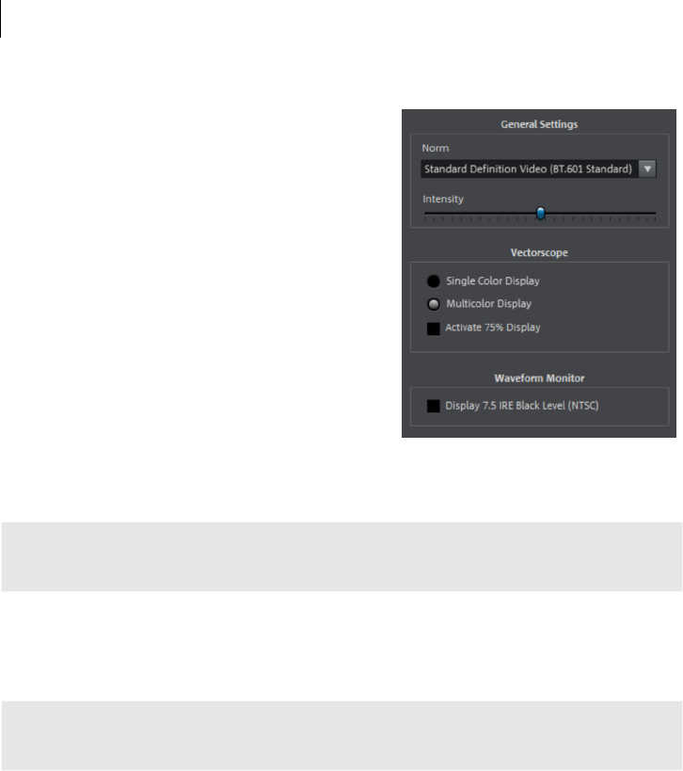The image size is (683, 771).
Task: Click the blue Intensity slider handle
Action: pyautogui.click(x=541, y=214)
